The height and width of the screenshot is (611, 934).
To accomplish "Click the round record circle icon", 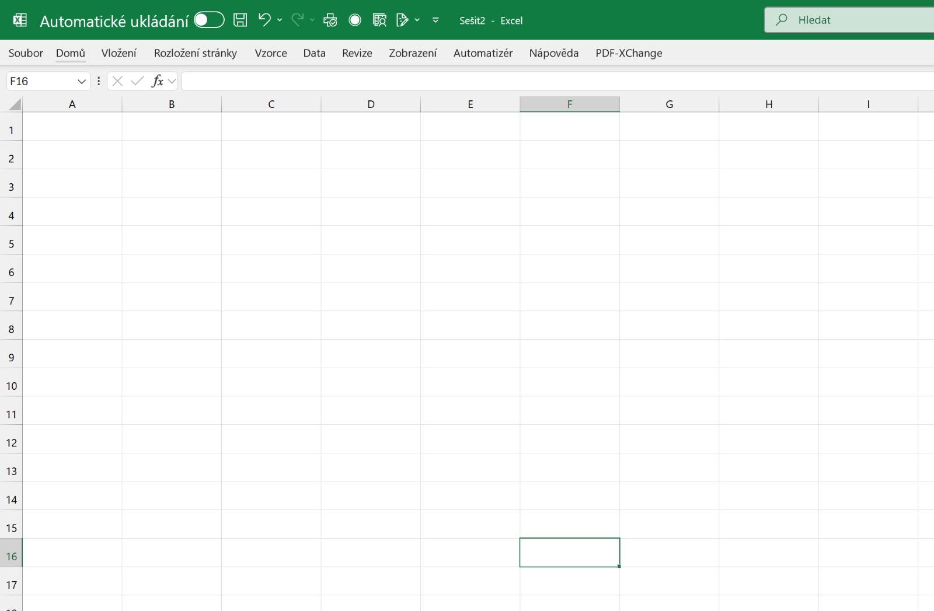I will pos(355,20).
